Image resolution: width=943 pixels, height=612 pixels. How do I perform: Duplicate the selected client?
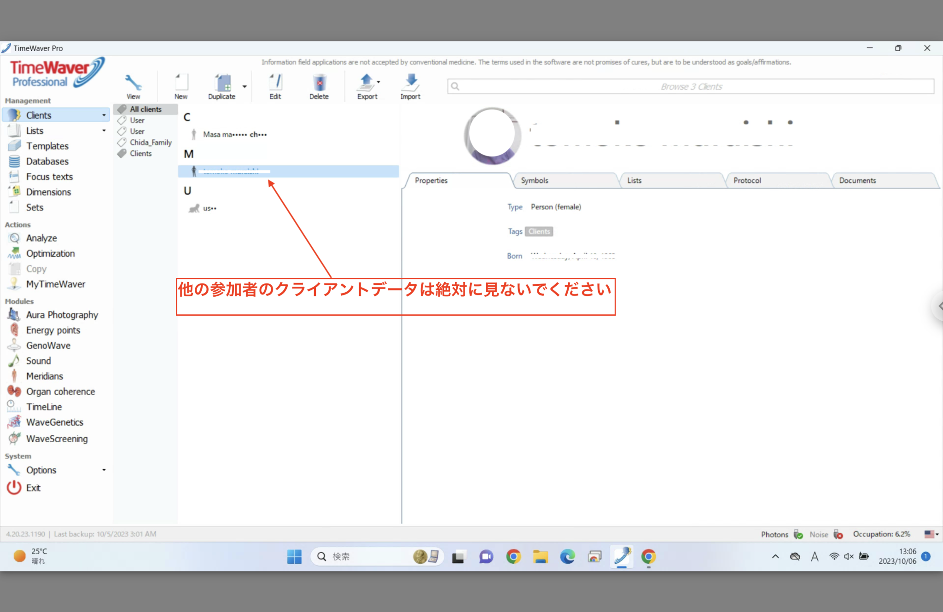(221, 87)
